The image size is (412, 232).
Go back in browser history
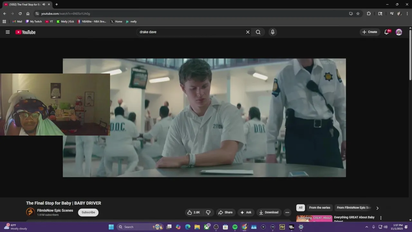(5, 14)
